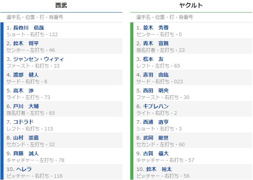
Task: Select 松本 友 player link
Action: coord(152,59)
